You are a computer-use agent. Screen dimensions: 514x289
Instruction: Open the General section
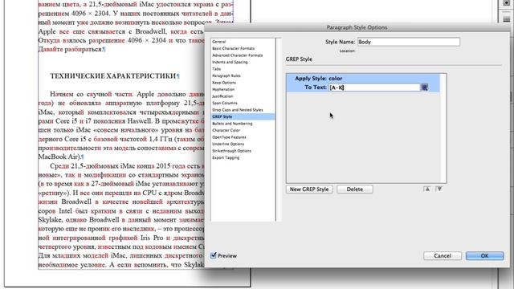(x=219, y=42)
